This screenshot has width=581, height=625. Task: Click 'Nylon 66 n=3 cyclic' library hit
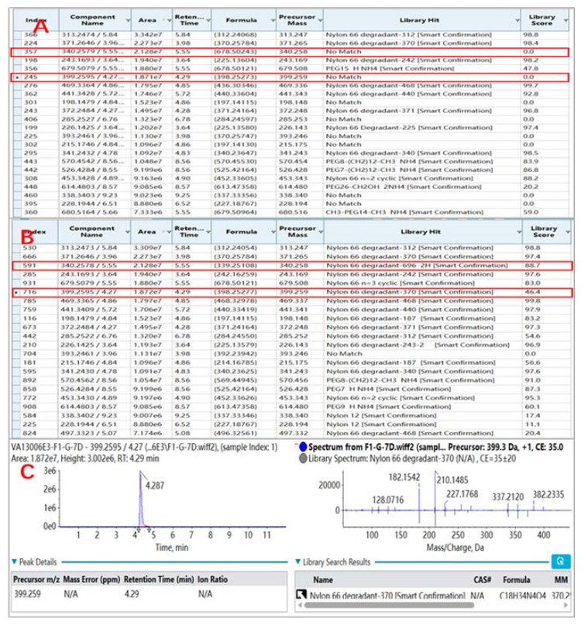tap(401, 283)
